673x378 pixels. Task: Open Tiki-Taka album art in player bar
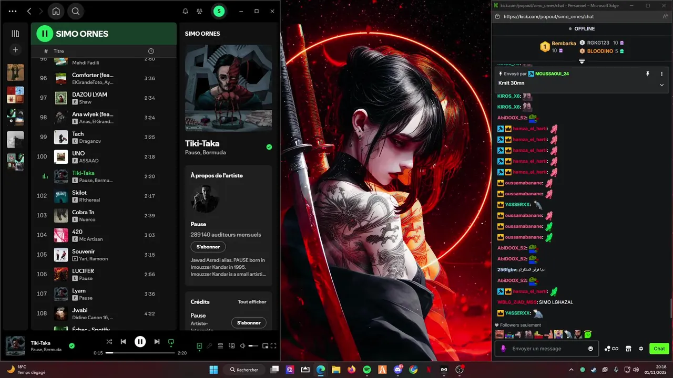click(x=15, y=346)
